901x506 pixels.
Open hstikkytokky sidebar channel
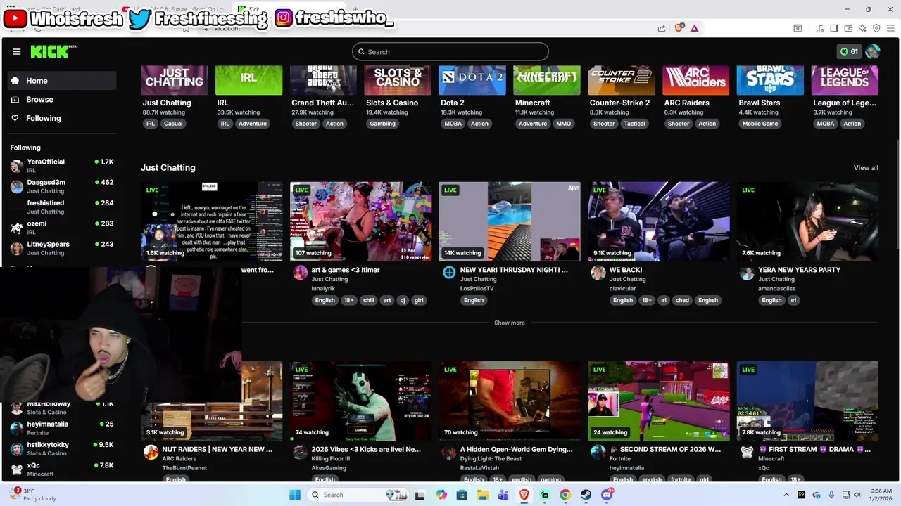click(x=62, y=448)
